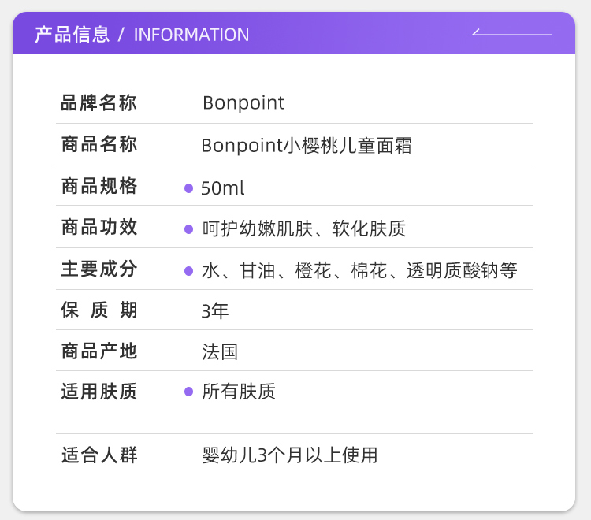Select the 主要成分 label
The image size is (591, 520).
coord(99,269)
